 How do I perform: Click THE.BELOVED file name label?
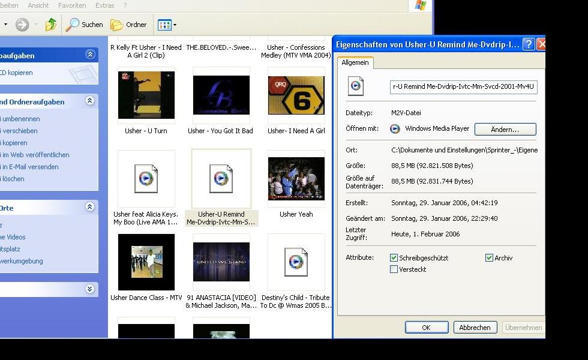221,47
